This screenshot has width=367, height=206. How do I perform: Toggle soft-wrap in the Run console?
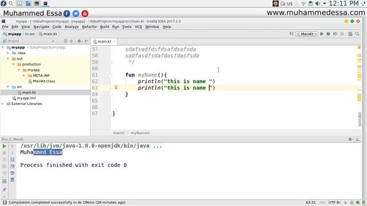click(x=13, y=160)
